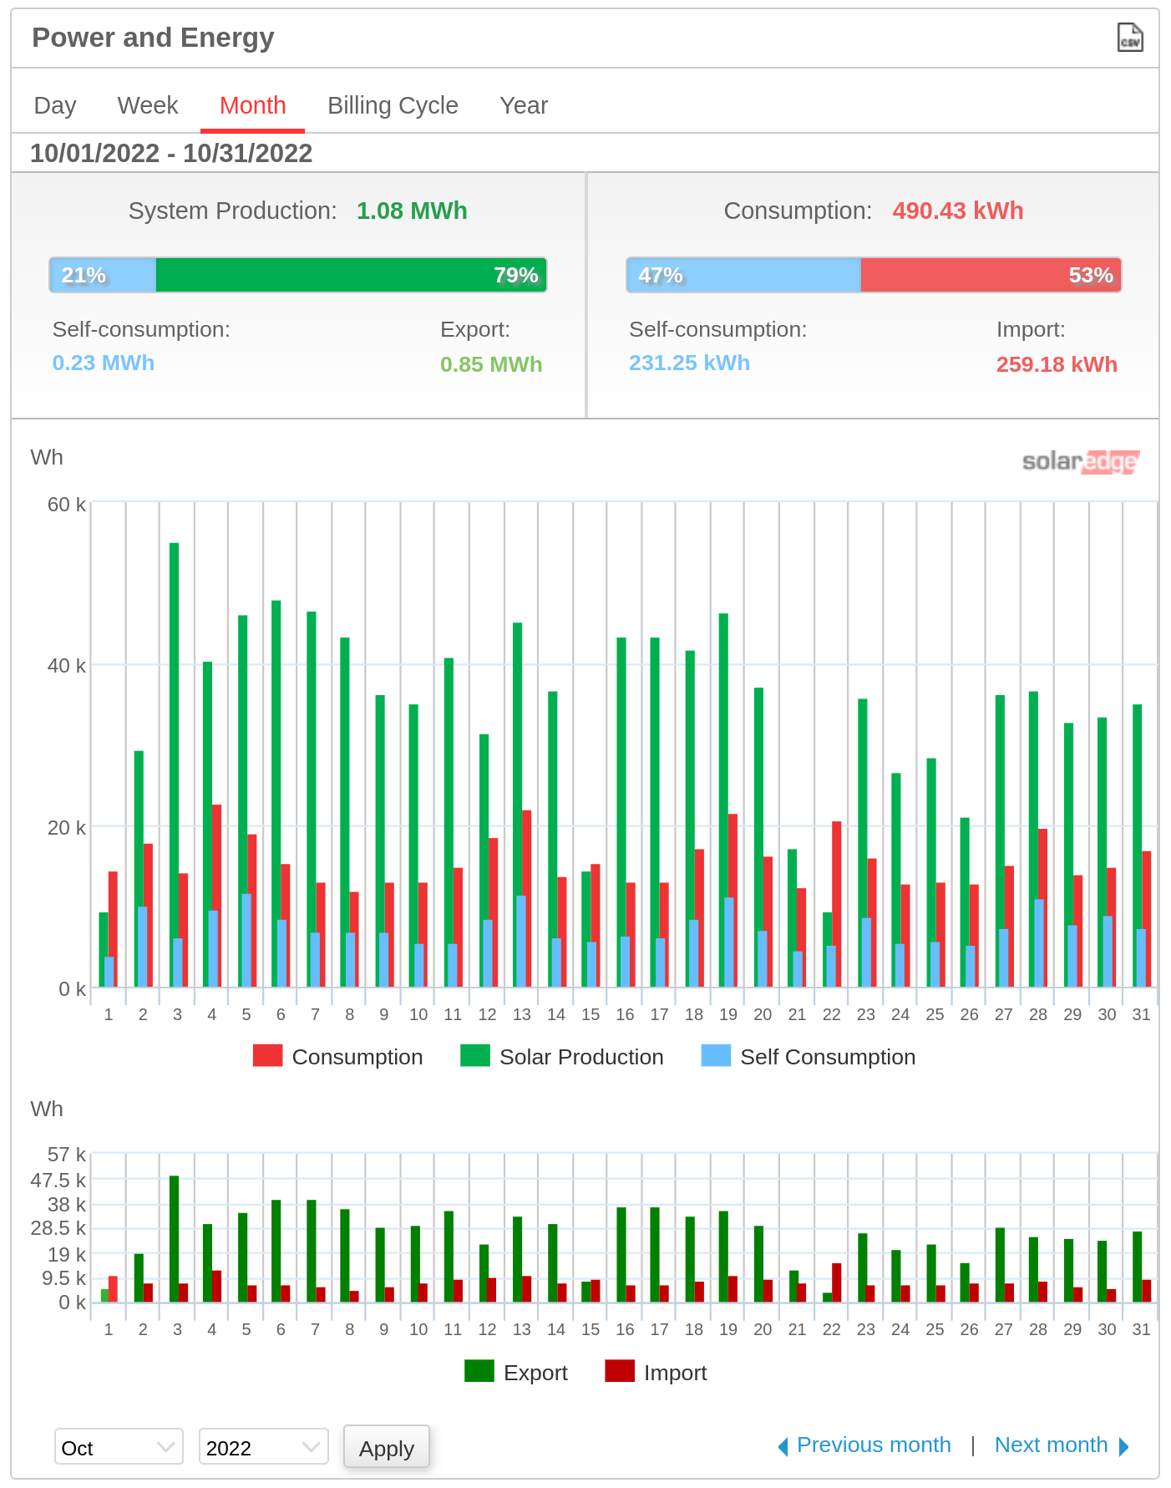Hide Self Consumption series via legend
Image resolution: width=1171 pixels, height=1488 pixels.
pos(809,1057)
